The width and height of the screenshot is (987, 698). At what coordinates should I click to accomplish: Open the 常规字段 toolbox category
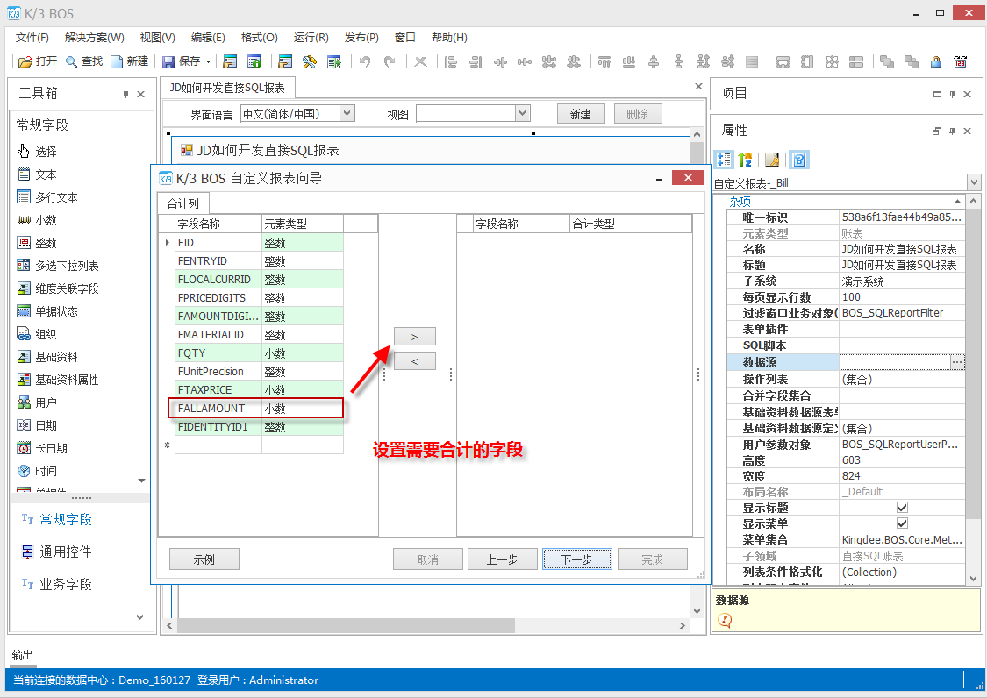[57, 519]
